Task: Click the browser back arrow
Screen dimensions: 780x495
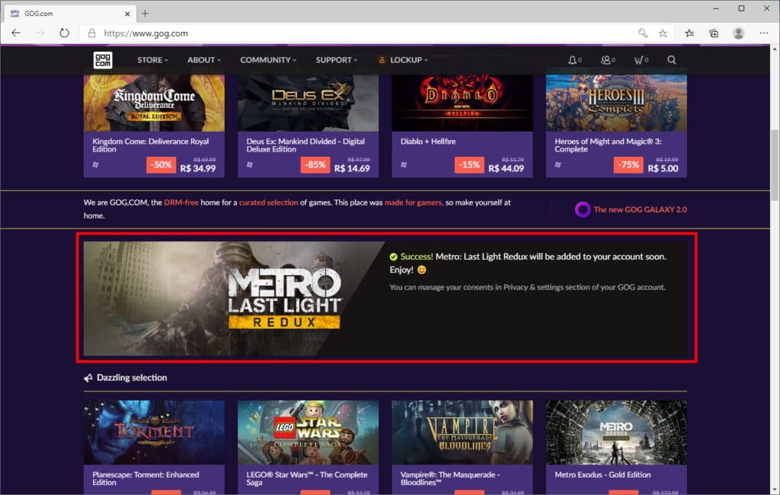Action: [16, 34]
